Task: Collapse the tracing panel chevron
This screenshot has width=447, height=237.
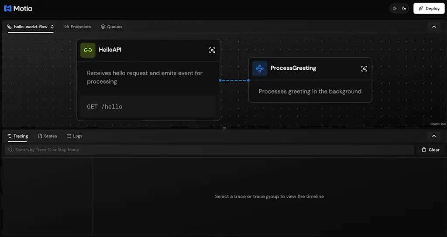Action: point(434,136)
